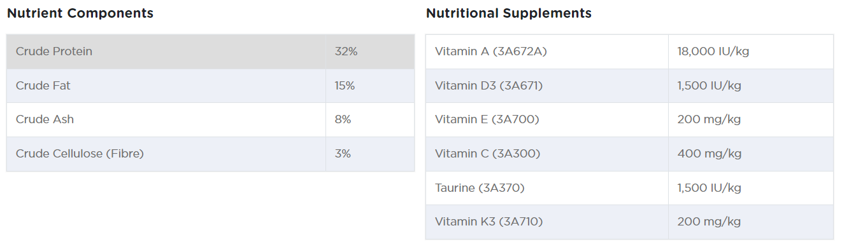This screenshot has height=249, width=842.
Task: Click the 8% crude ash value
Action: 343,119
